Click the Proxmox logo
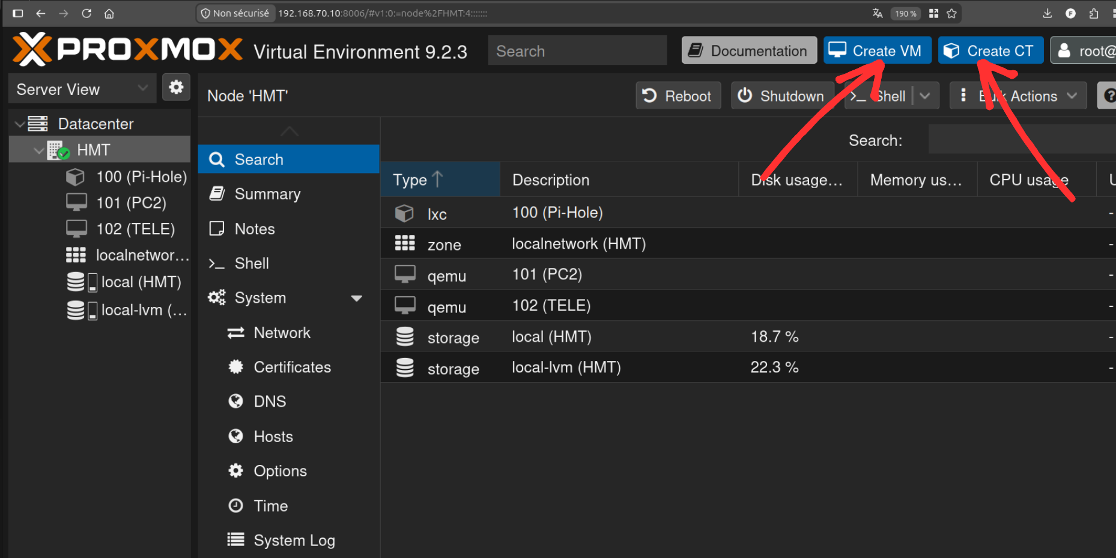 tap(128, 49)
